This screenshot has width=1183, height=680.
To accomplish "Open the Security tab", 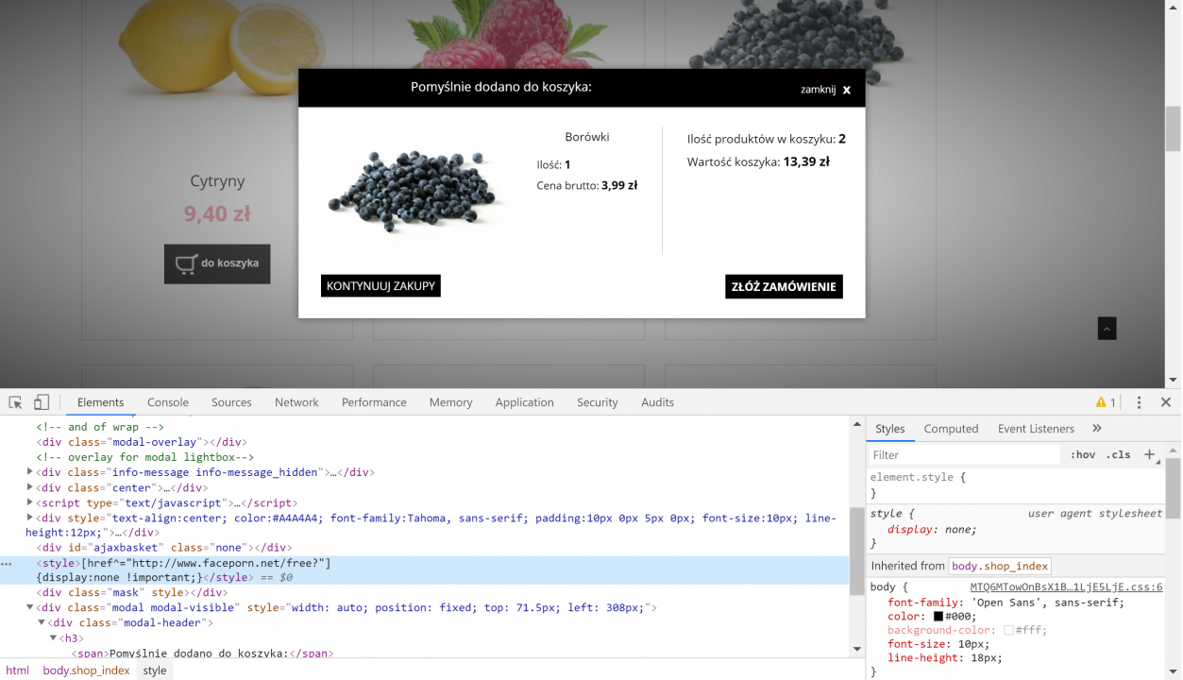I will click(x=598, y=402).
